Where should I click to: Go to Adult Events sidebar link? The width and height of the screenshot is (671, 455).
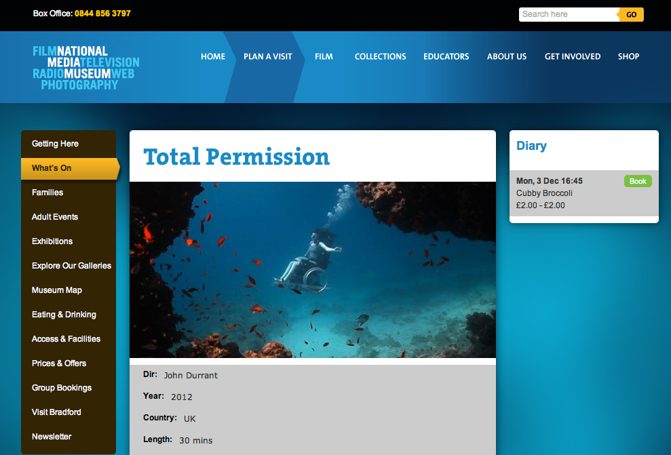[55, 217]
